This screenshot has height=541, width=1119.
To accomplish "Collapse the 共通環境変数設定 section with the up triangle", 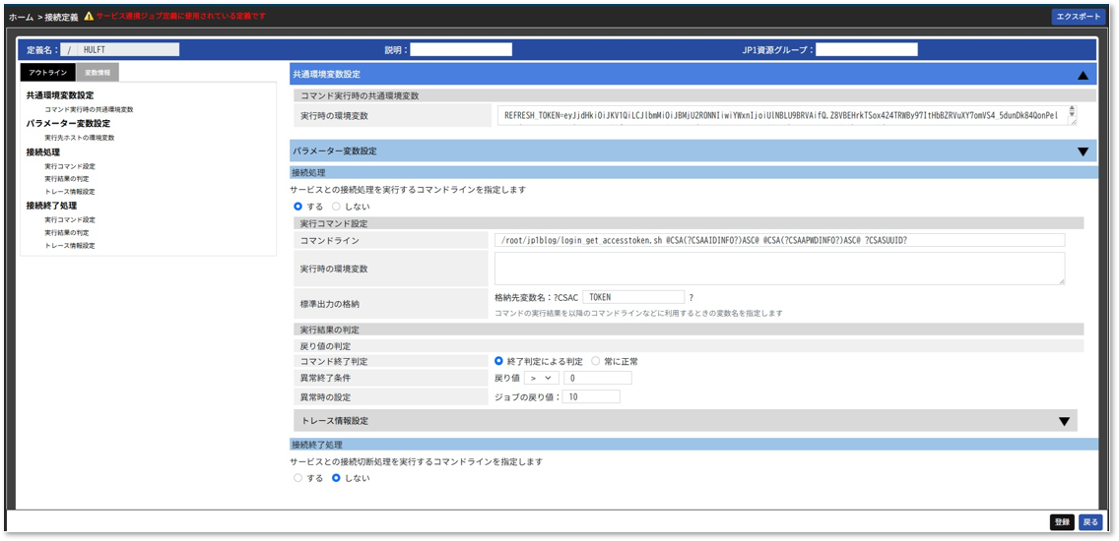I will coord(1083,75).
